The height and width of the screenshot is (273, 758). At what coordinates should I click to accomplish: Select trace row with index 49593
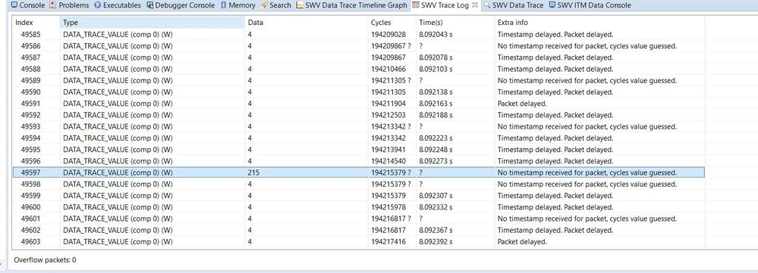[x=358, y=126]
